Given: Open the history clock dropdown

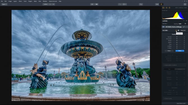Looking at the screenshot, I should [124, 4].
